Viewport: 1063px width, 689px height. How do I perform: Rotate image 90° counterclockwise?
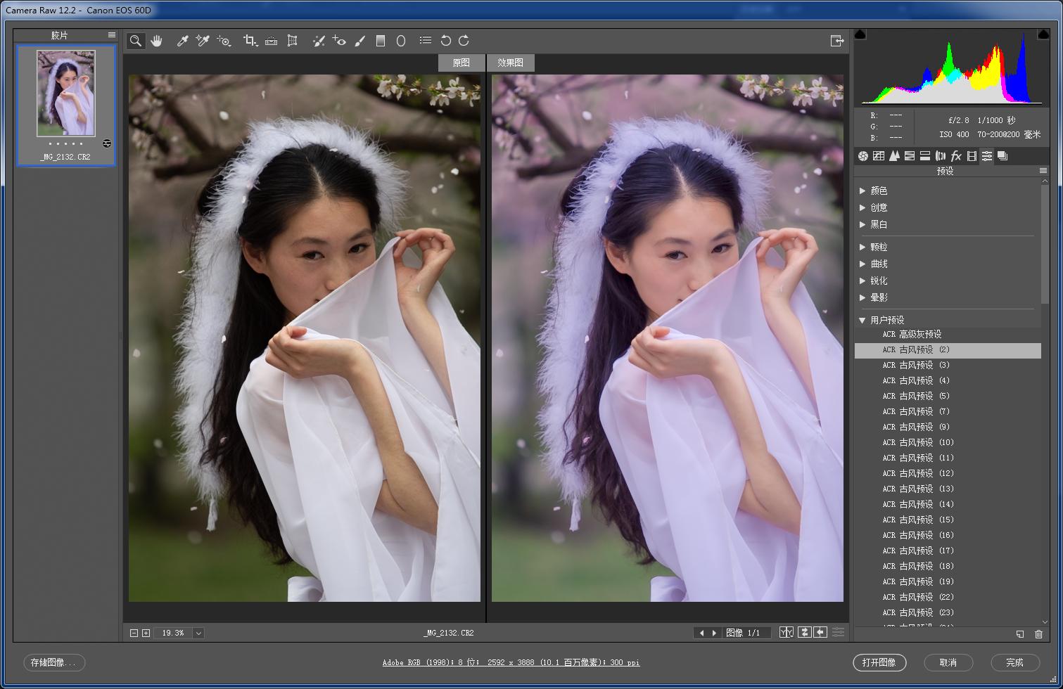445,41
